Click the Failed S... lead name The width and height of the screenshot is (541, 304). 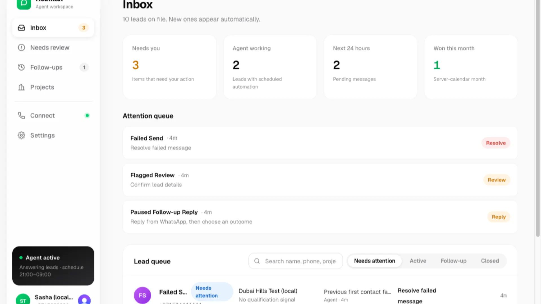173,292
